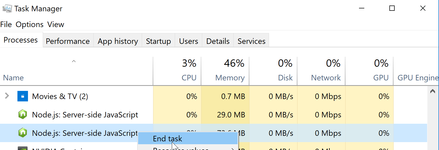Click the highlighted Node.js process icon
Image resolution: width=439 pixels, height=150 pixels.
coord(23,133)
